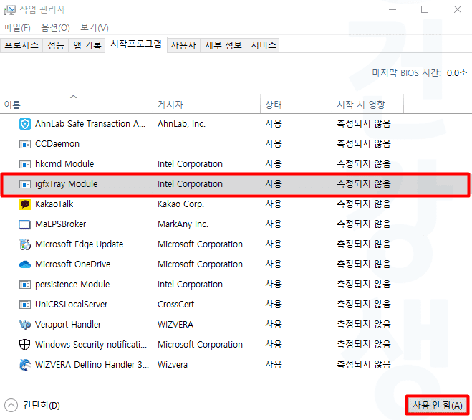Switch to the 서비스 tab
472x420 pixels.
264,45
